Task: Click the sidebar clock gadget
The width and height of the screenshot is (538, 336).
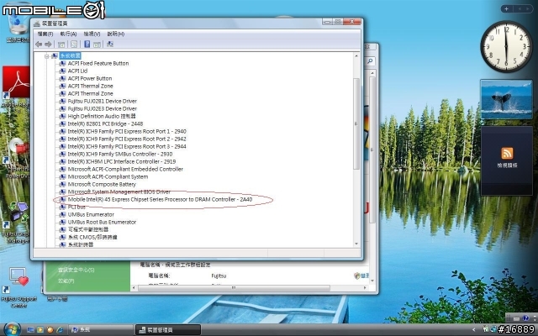Action: coord(506,47)
